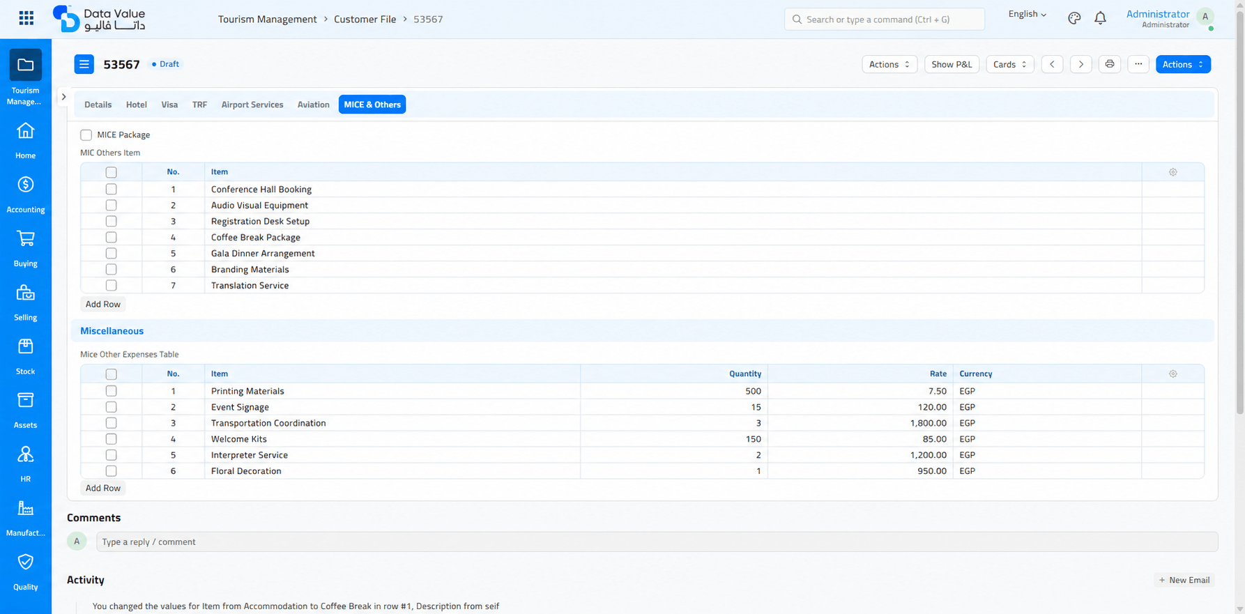Click the Administrator avatar
Image resolution: width=1245 pixels, height=614 pixels.
tap(1205, 17)
